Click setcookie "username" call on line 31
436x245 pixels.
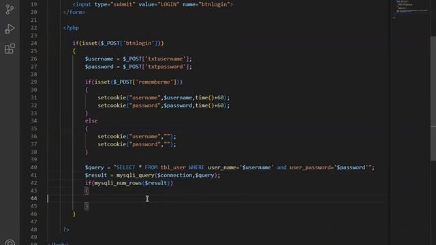pyautogui.click(x=163, y=98)
